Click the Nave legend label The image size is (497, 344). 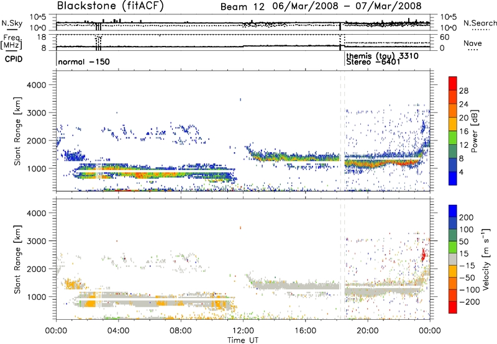473,43
